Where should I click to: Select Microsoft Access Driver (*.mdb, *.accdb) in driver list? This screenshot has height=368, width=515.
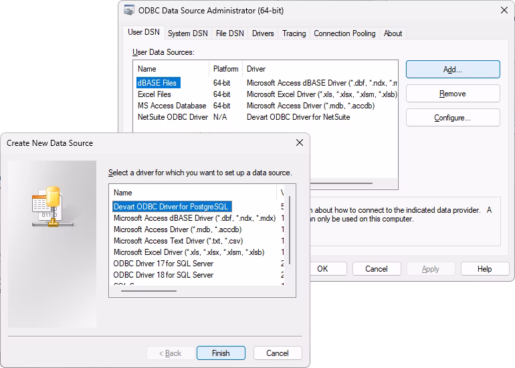point(178,229)
